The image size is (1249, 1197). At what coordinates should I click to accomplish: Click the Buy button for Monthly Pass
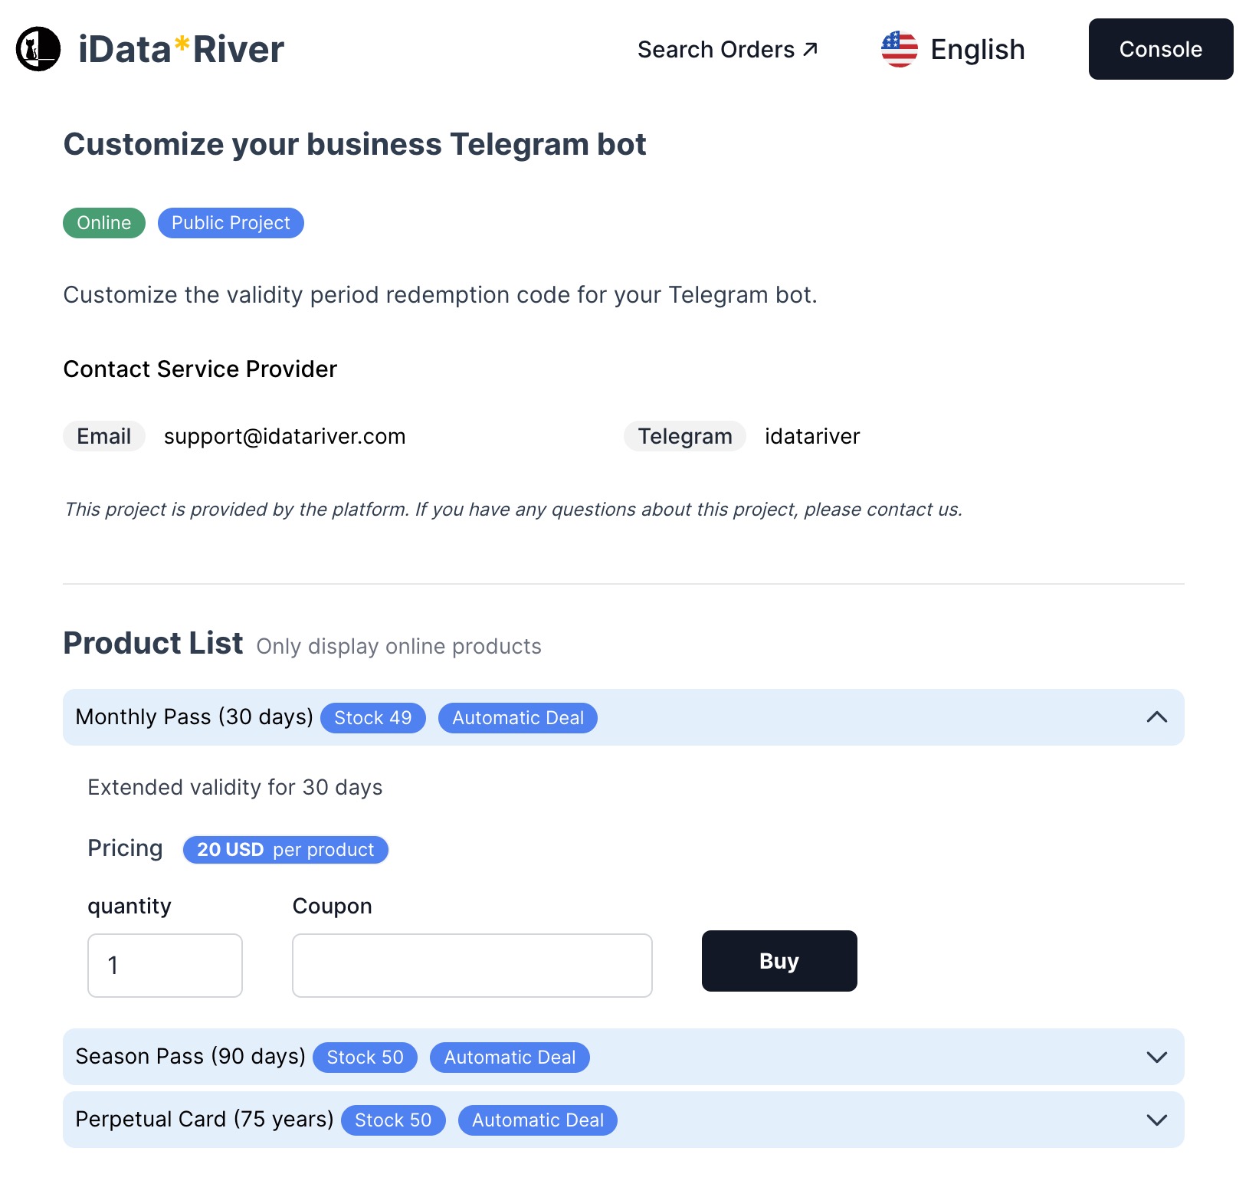pyautogui.click(x=779, y=961)
